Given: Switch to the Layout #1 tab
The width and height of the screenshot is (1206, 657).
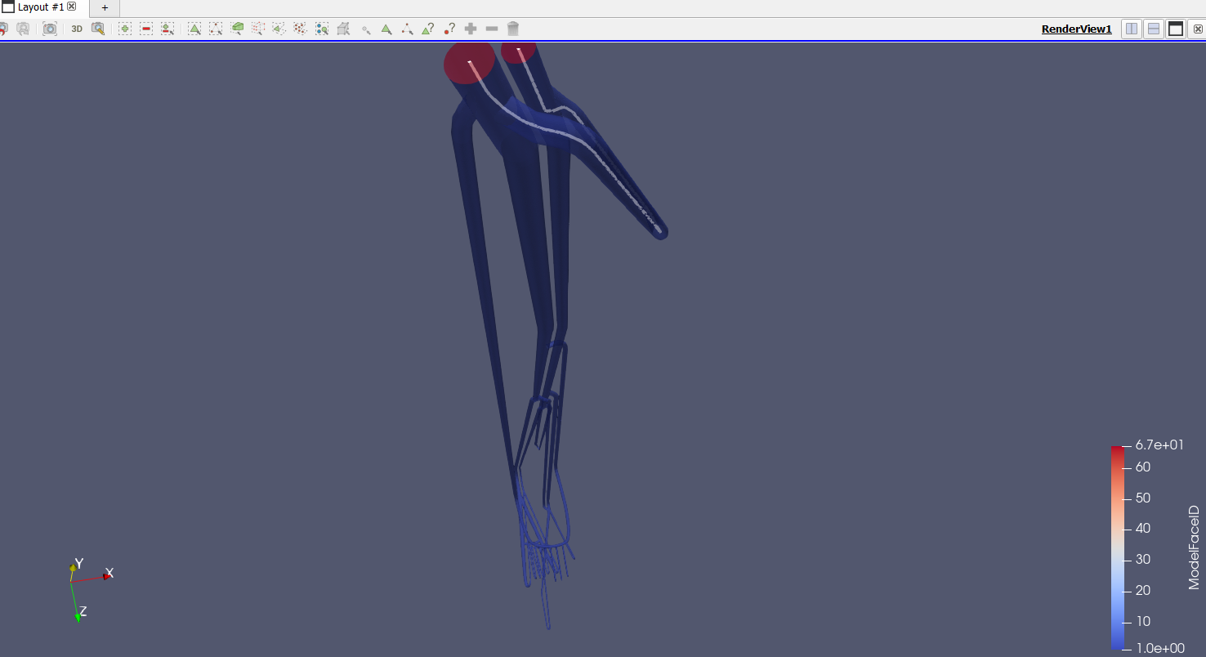Looking at the screenshot, I should (x=39, y=7).
